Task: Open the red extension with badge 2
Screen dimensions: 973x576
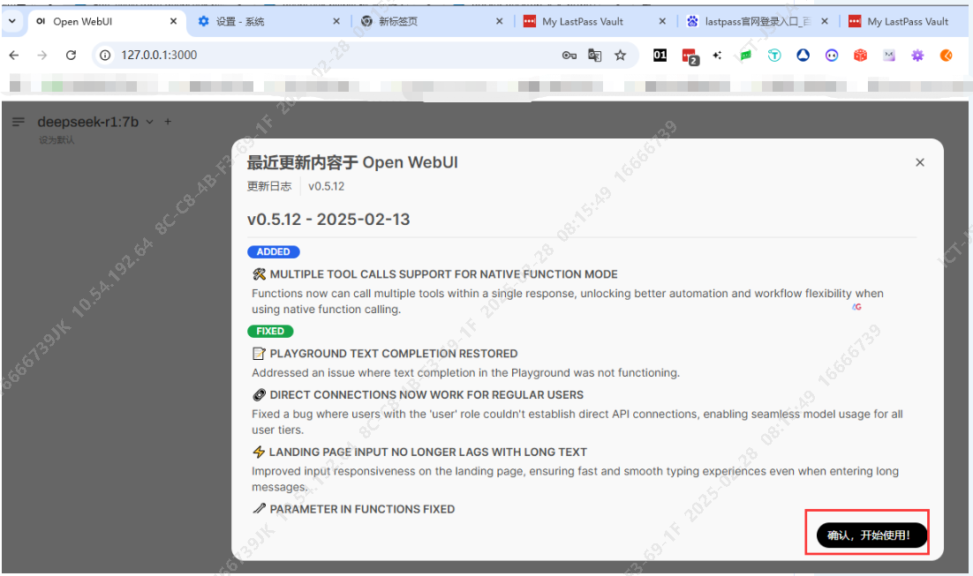Action: point(690,56)
